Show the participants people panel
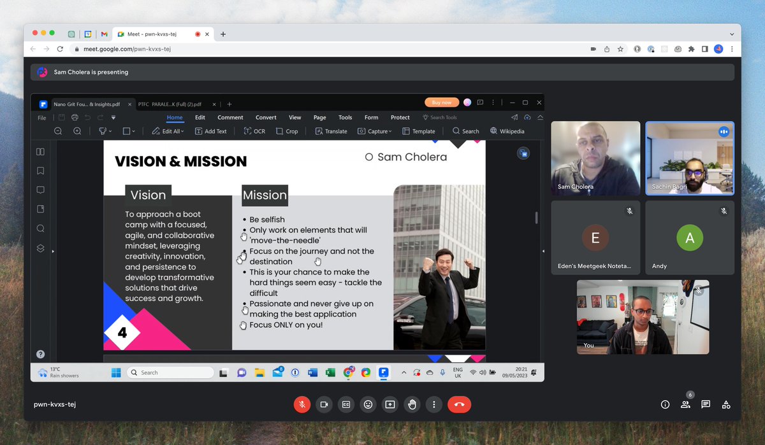The height and width of the screenshot is (445, 765). (685, 404)
